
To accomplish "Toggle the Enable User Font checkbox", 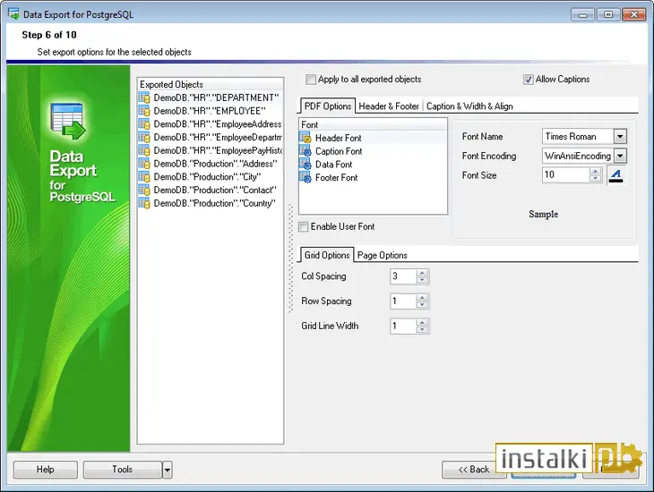I will point(304,226).
